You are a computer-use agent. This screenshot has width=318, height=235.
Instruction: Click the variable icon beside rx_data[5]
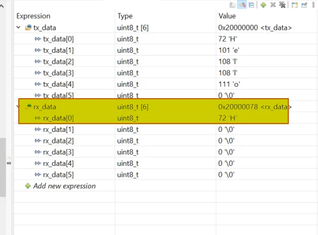click(38, 174)
